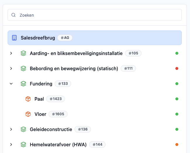Click orange status dot for Hemelwaterafvoer

point(177,145)
